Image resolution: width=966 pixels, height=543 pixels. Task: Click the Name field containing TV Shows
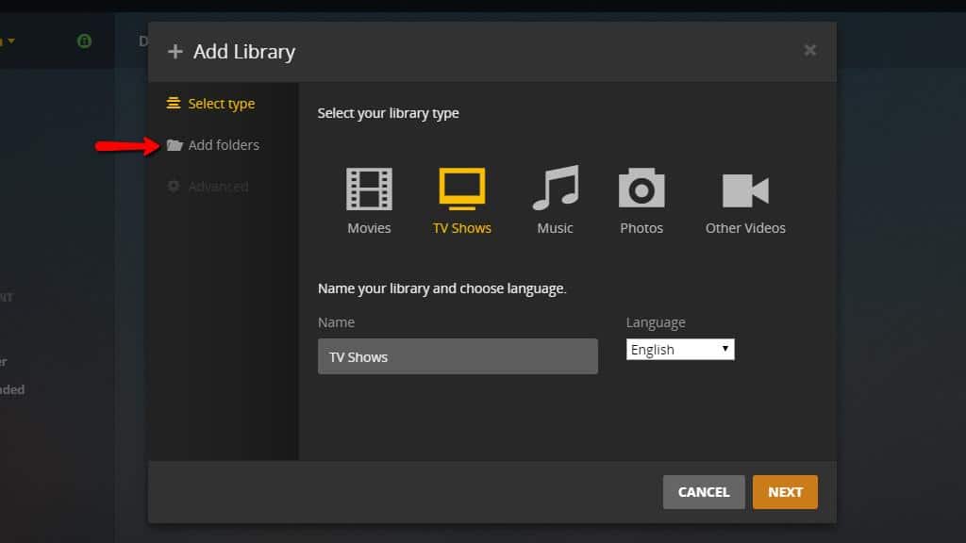tap(458, 356)
